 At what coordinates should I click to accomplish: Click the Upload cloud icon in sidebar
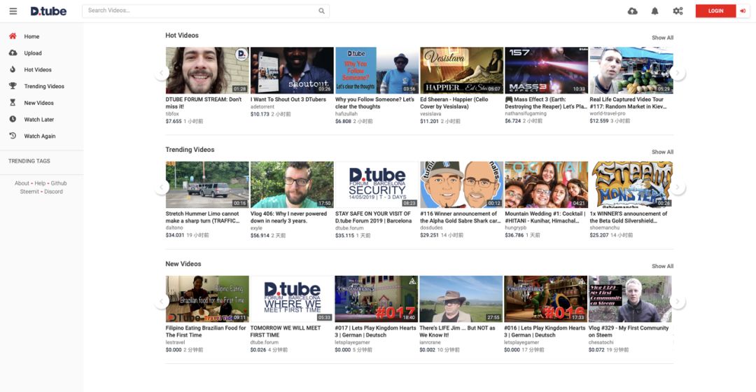coord(13,52)
